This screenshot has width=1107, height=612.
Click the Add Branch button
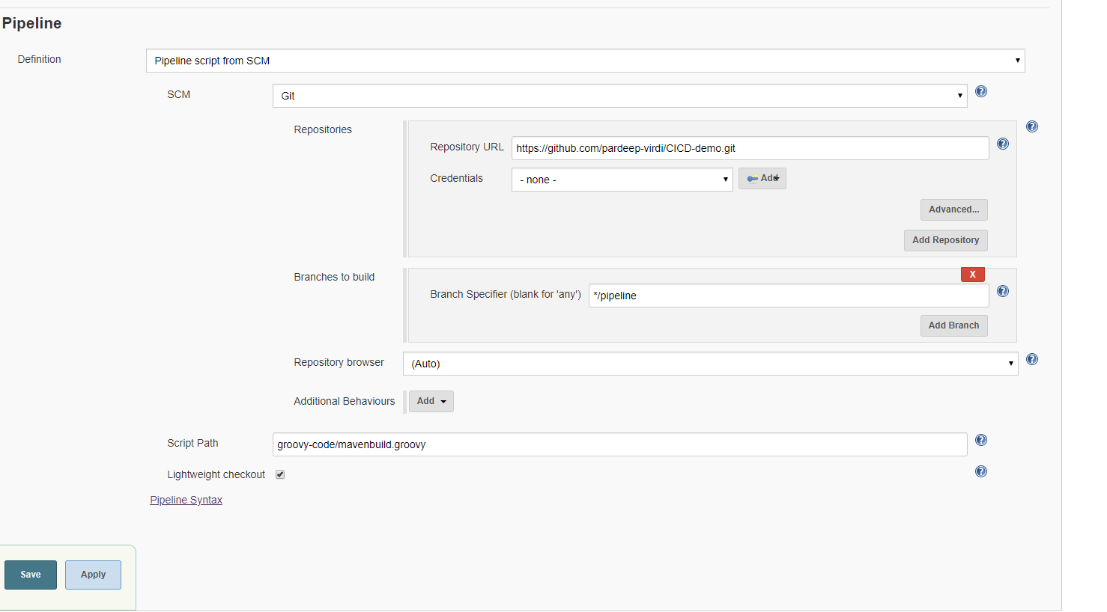(953, 325)
